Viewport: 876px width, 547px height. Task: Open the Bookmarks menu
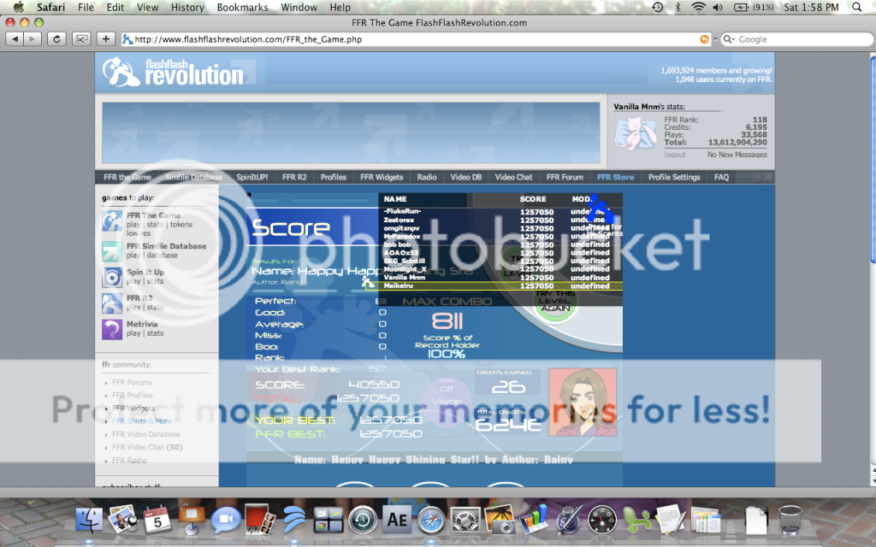point(244,8)
